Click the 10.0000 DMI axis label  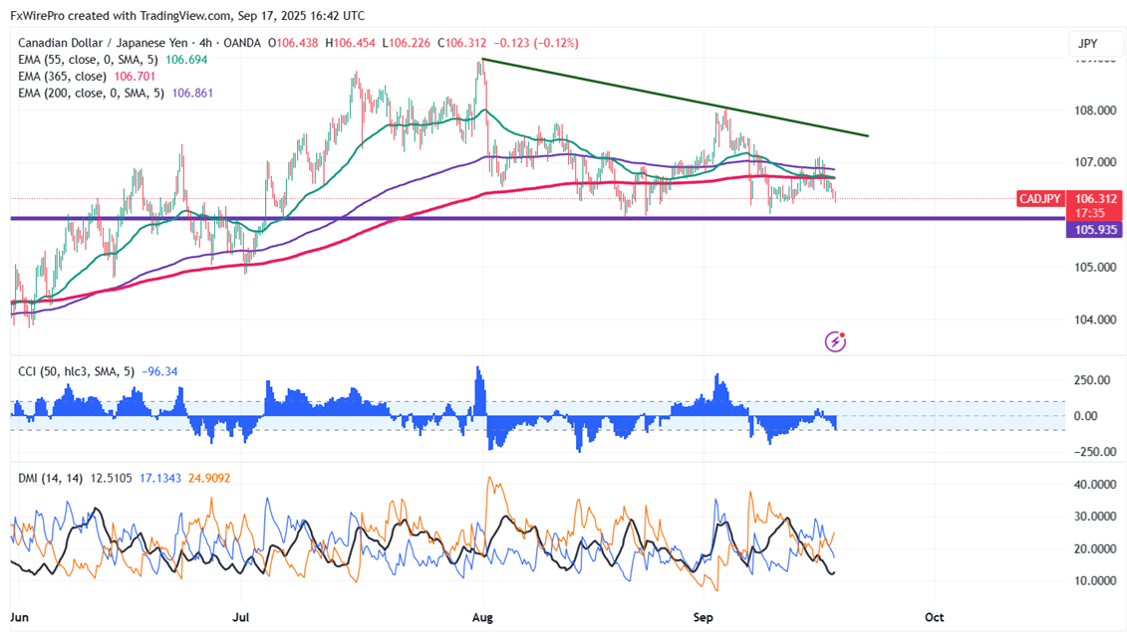click(x=1095, y=580)
